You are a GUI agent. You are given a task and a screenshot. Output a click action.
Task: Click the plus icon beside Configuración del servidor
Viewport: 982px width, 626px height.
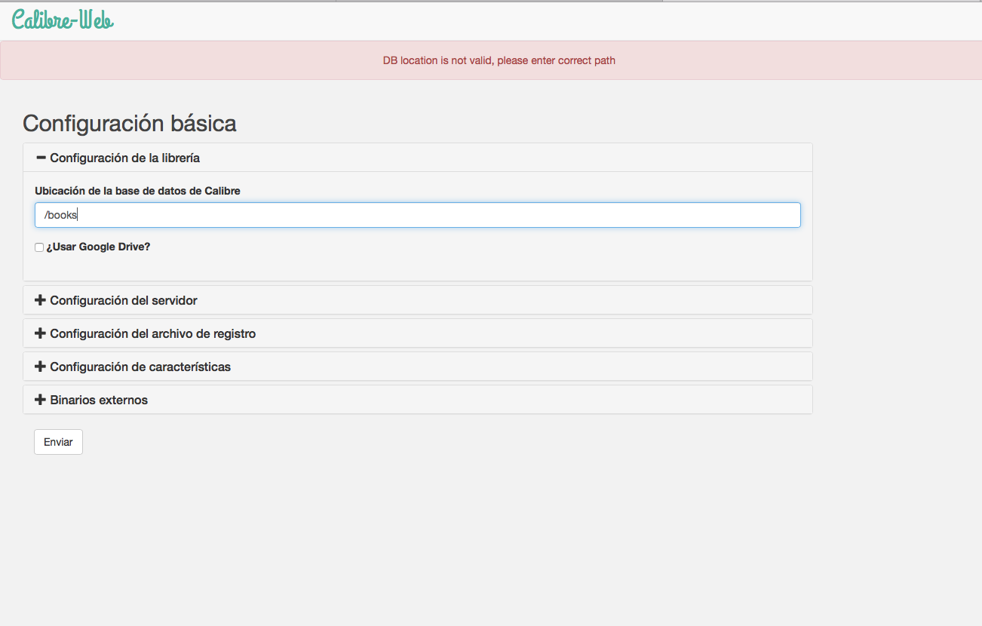click(x=41, y=300)
